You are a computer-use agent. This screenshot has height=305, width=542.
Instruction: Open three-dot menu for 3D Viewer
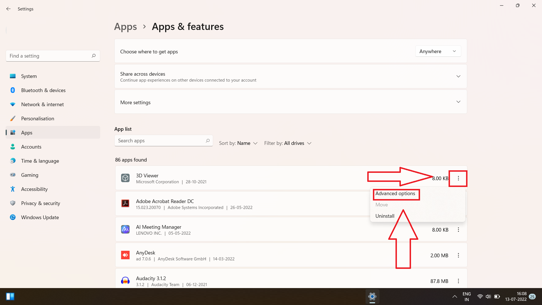point(458,178)
